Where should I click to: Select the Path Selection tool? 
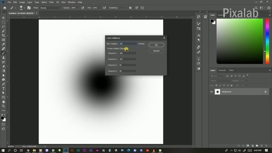3,93
